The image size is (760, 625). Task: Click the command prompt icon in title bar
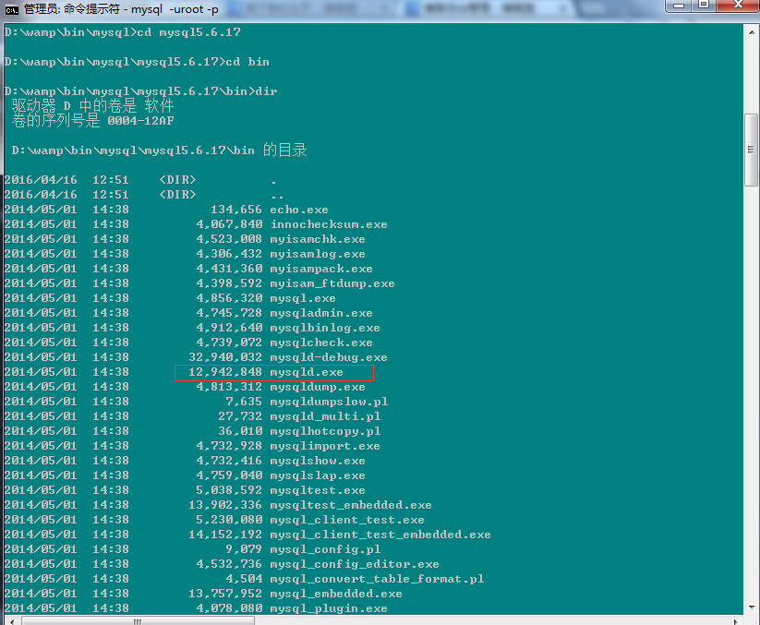(12, 9)
